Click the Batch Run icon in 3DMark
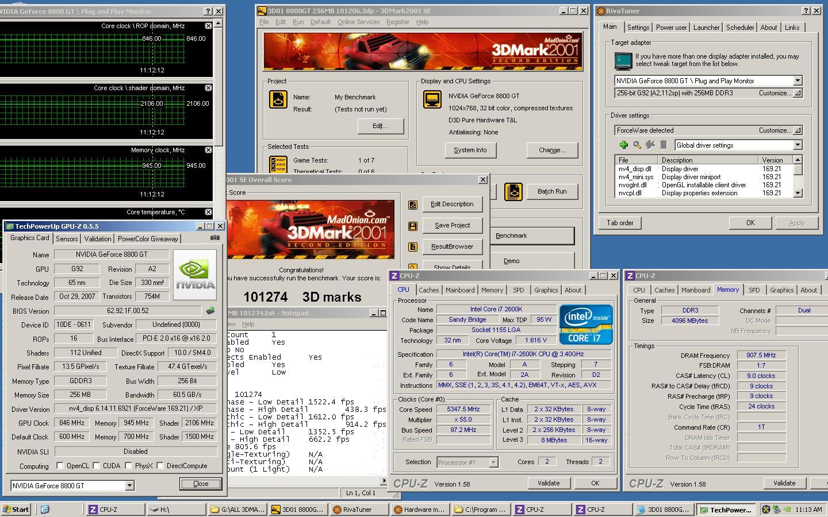 [513, 191]
